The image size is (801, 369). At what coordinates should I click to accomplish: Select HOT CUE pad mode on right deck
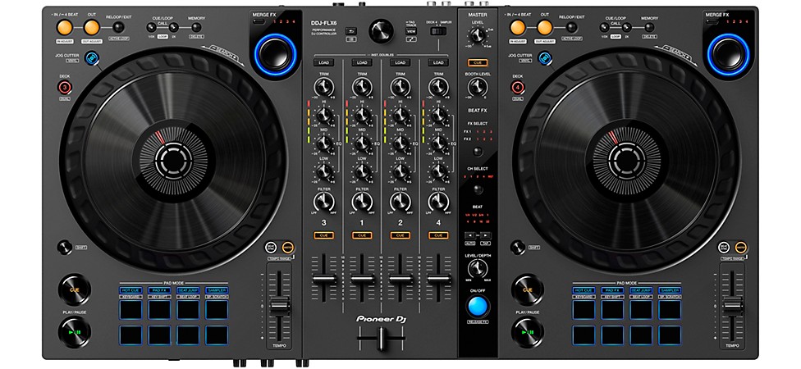click(x=584, y=290)
